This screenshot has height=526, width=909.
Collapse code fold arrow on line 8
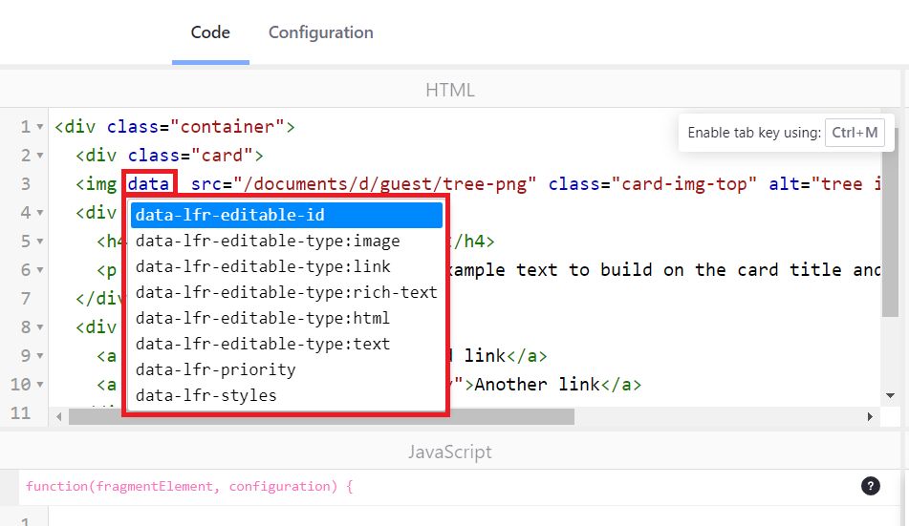click(40, 327)
